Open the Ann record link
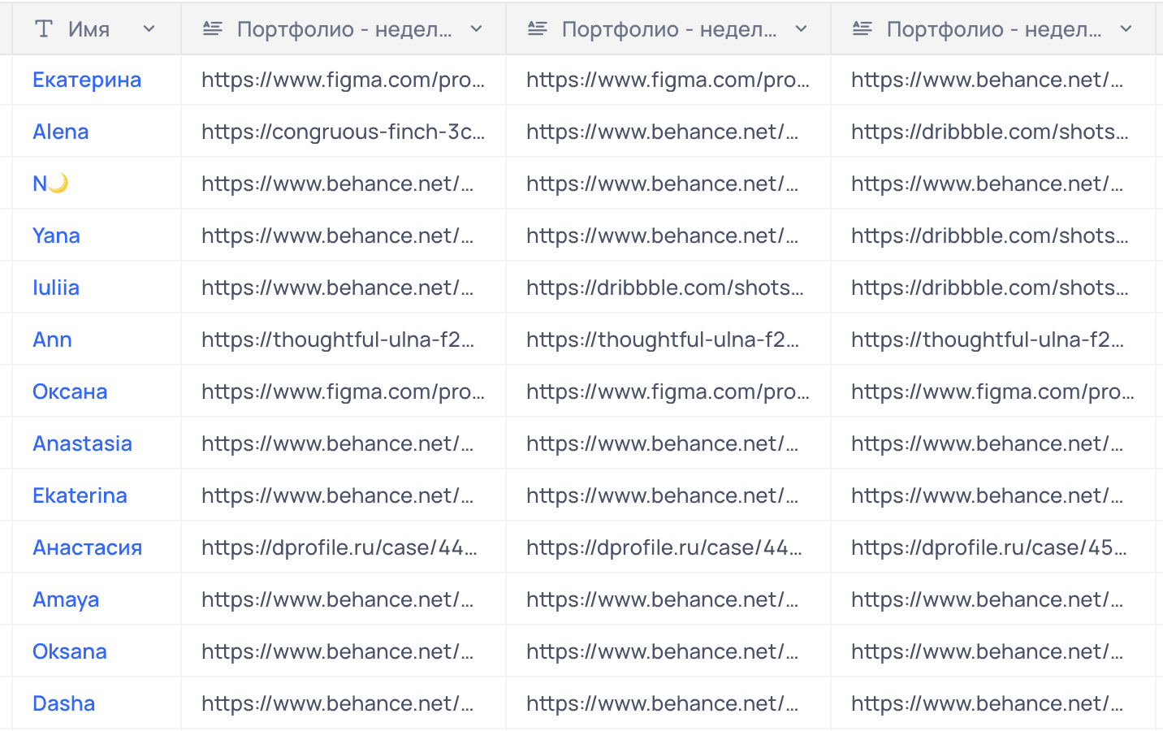The width and height of the screenshot is (1163, 731). click(52, 340)
